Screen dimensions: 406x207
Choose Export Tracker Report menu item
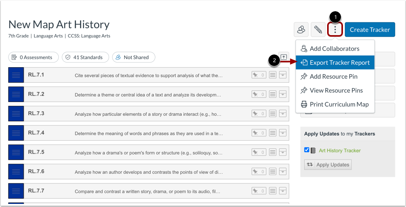coord(335,63)
